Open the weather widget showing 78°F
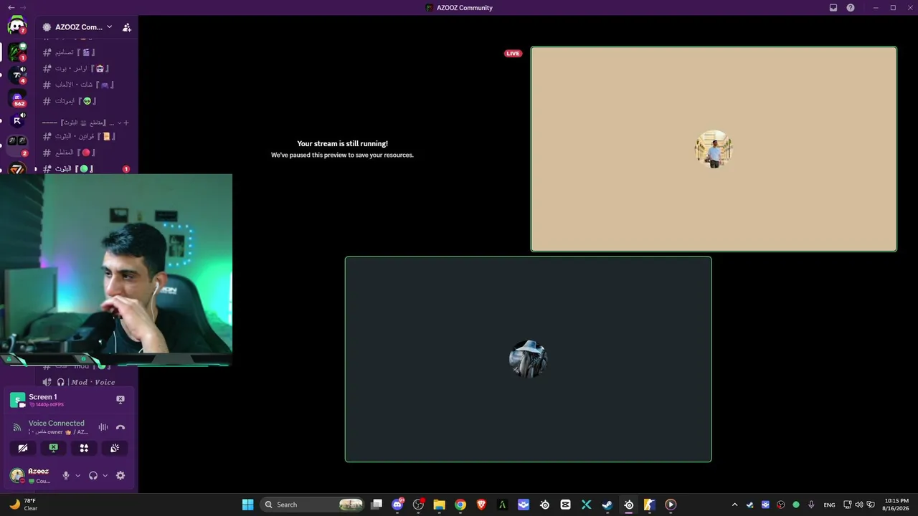The height and width of the screenshot is (516, 918). pos(23,505)
